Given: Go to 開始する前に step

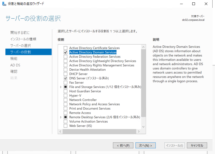Looking at the screenshot, I should (20, 32).
